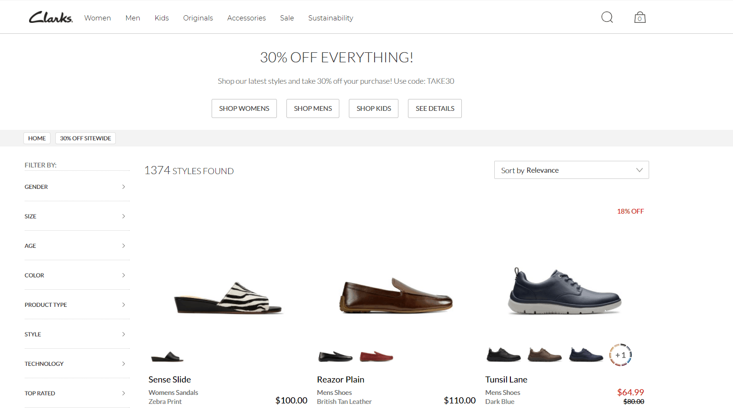The width and height of the screenshot is (733, 412).
Task: Click the $100.00 Sense Slide price
Action: click(x=291, y=401)
